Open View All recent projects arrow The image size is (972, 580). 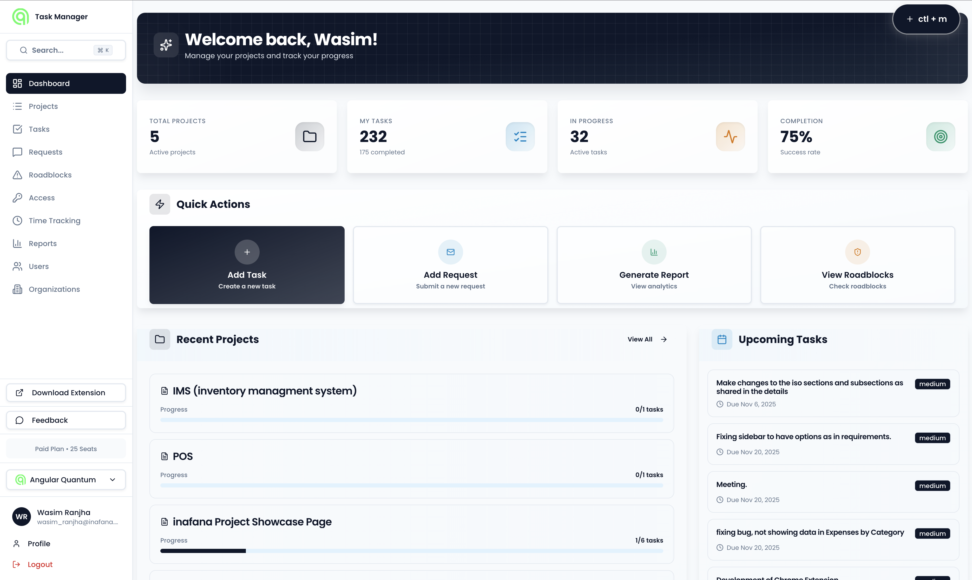[x=647, y=339]
